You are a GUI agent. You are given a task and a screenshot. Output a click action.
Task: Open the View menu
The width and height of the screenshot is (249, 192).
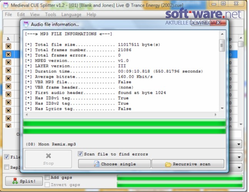click(x=35, y=15)
